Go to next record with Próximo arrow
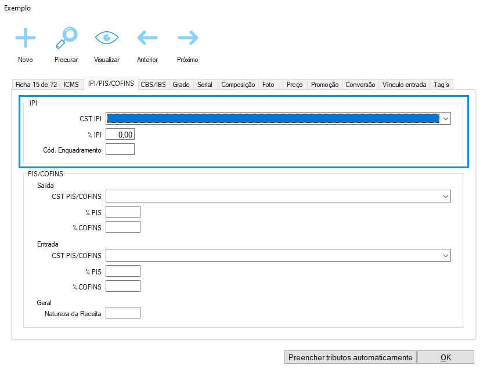This screenshot has height=373, width=487. pos(187,39)
